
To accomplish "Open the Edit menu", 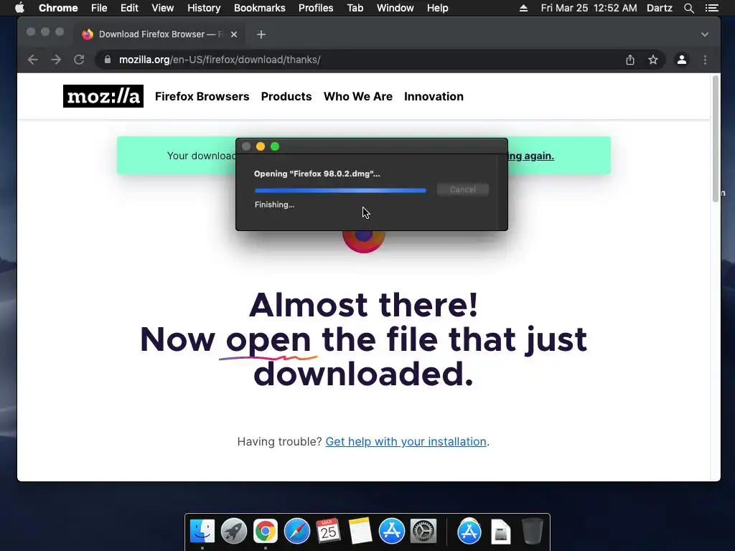I will [x=129, y=8].
